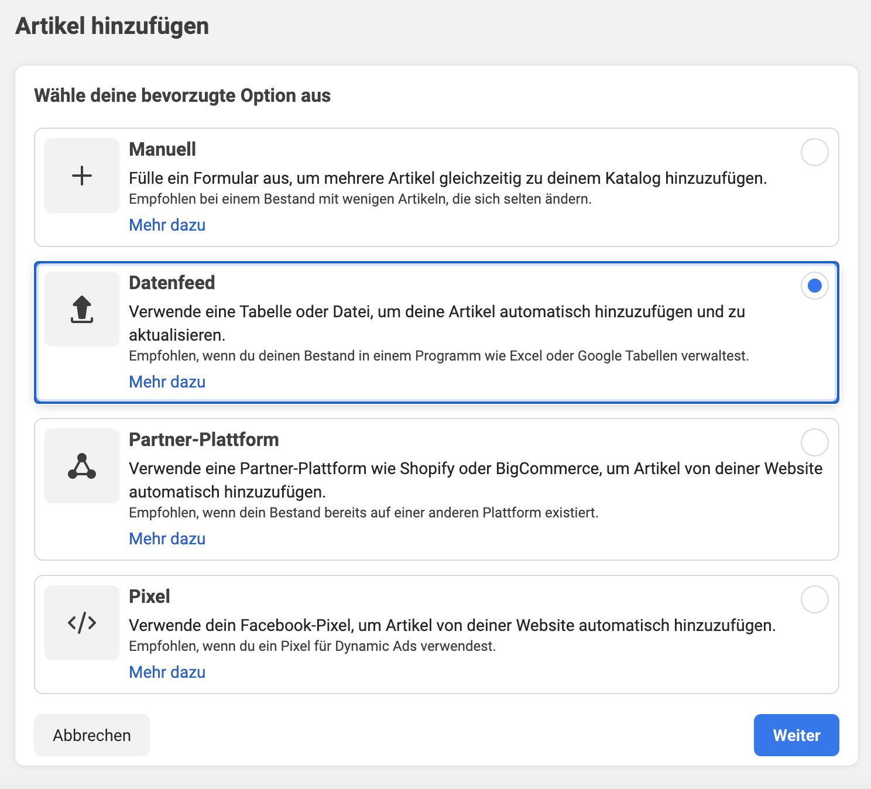This screenshot has height=789, width=871.
Task: Open Mehr dazu link under Partner-Plattform
Action: tap(167, 538)
